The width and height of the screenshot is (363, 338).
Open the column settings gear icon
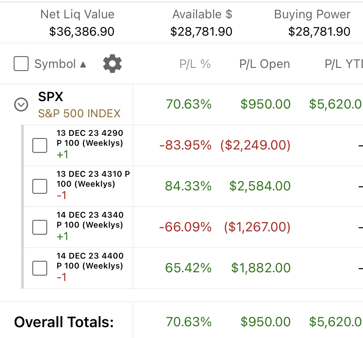112,64
